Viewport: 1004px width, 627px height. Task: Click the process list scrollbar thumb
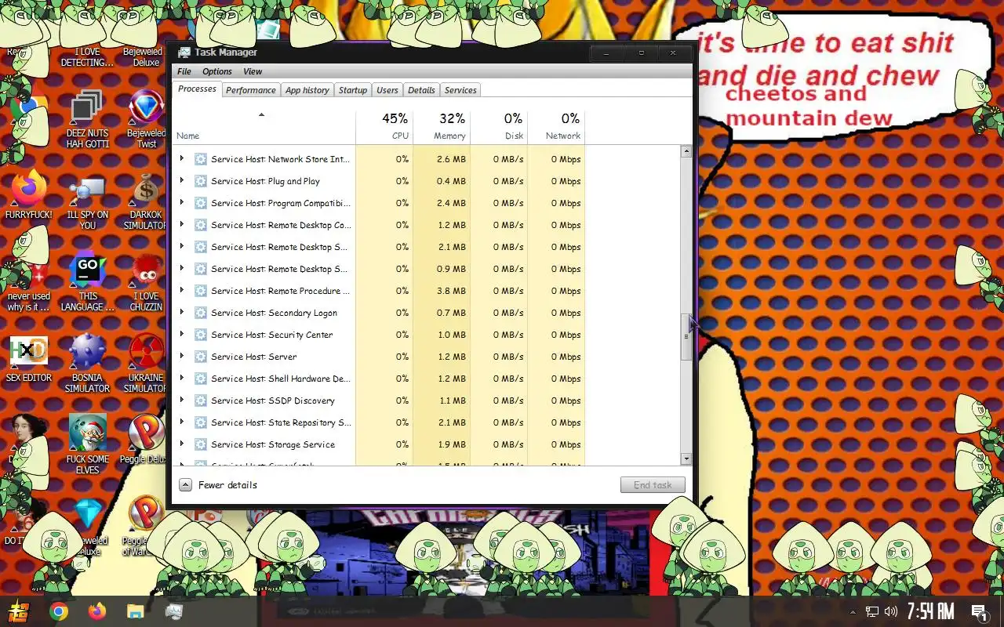click(x=686, y=336)
